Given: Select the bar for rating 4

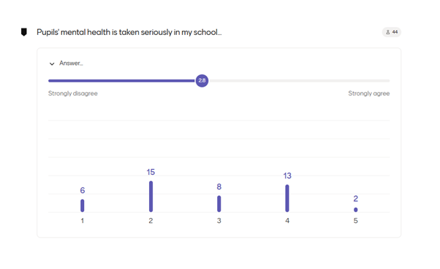Looking at the screenshot, I should (287, 198).
